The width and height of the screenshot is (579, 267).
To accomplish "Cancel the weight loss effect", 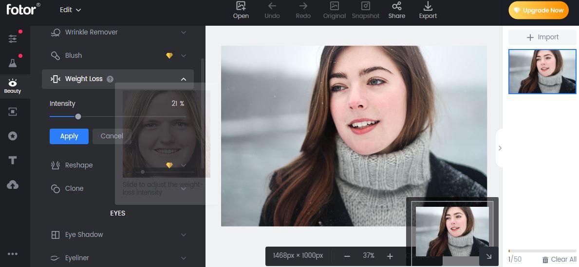I will 112,136.
